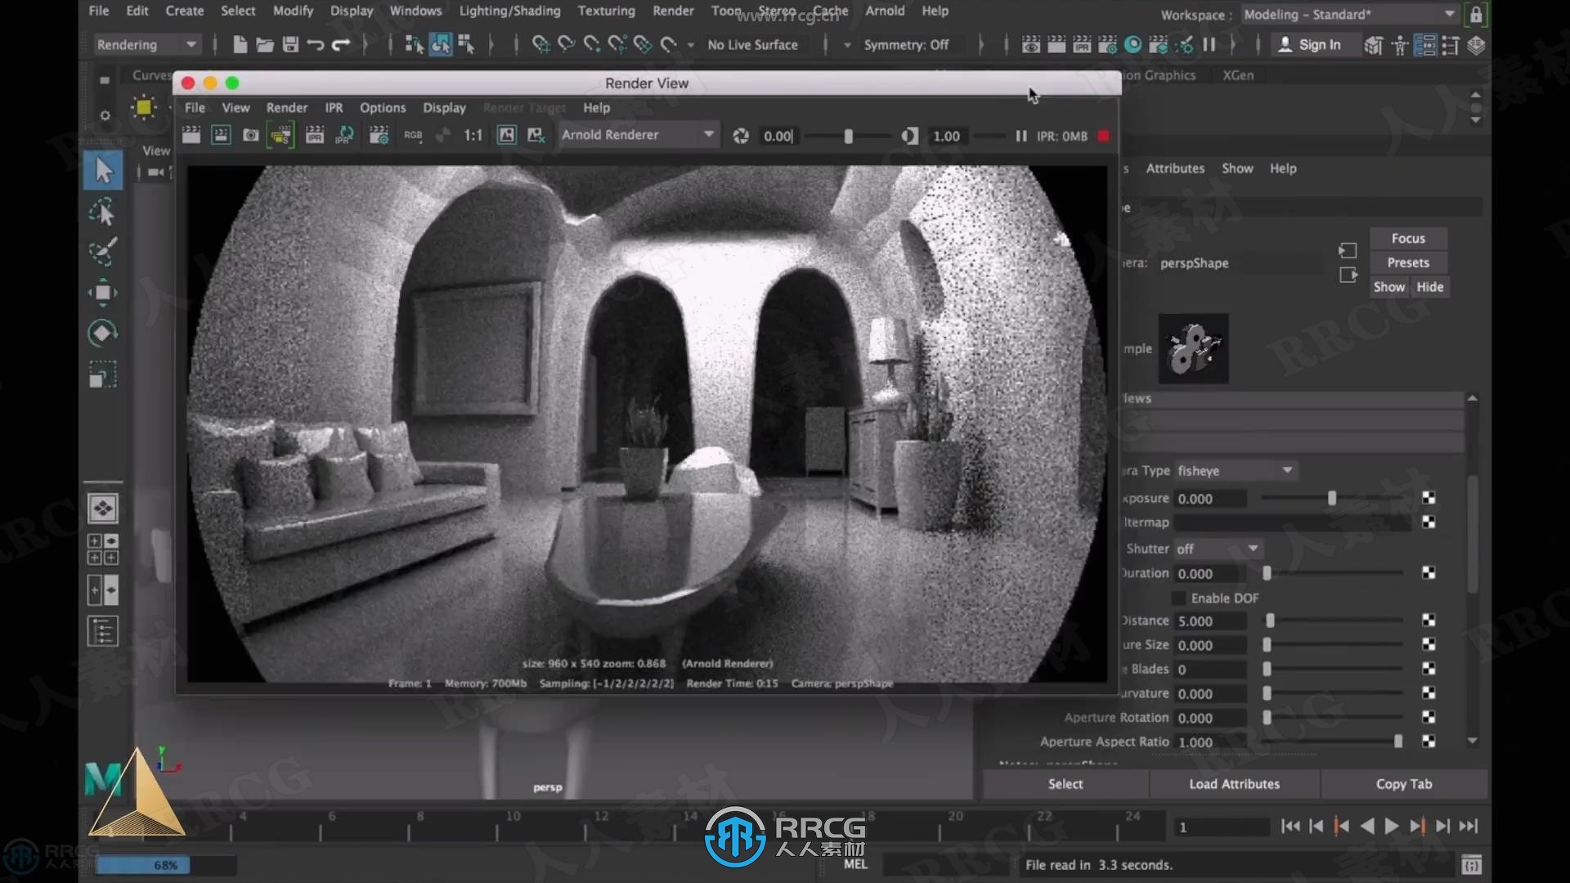Screen dimensions: 1570x883
Task: Click the current frame number field
Action: 1222,827
